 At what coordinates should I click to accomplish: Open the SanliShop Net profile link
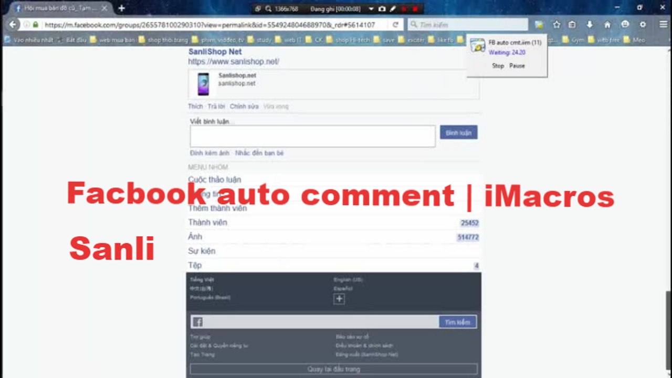[215, 51]
